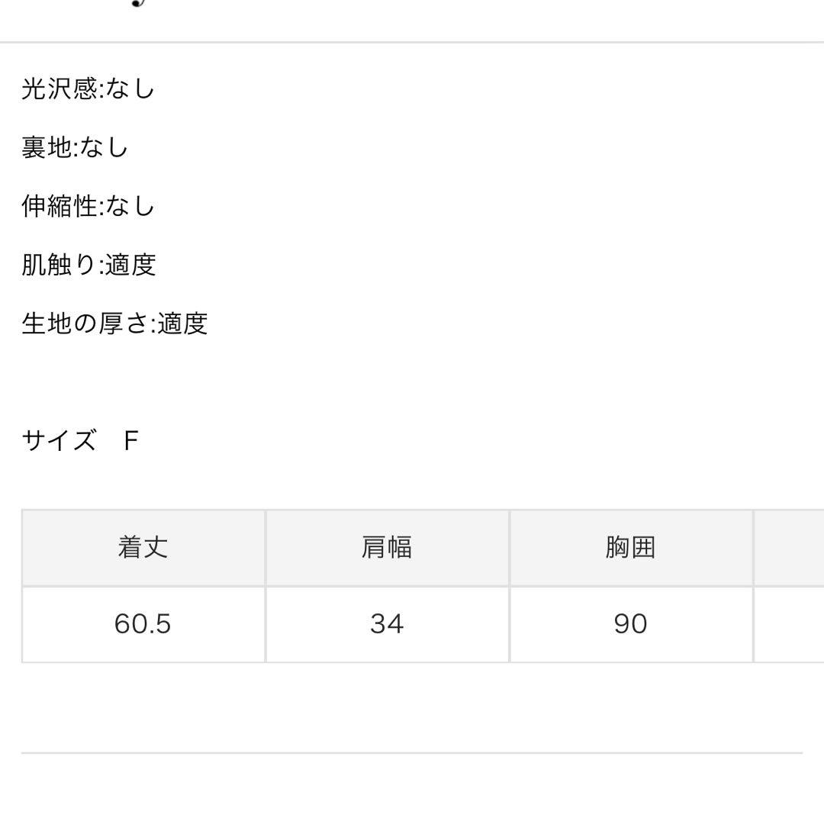Click the partially visible logo at top

coord(137,4)
